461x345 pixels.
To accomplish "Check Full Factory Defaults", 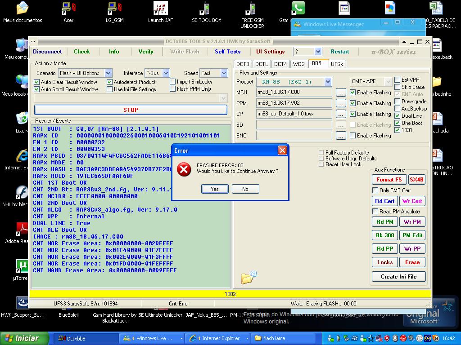I will (x=321, y=153).
